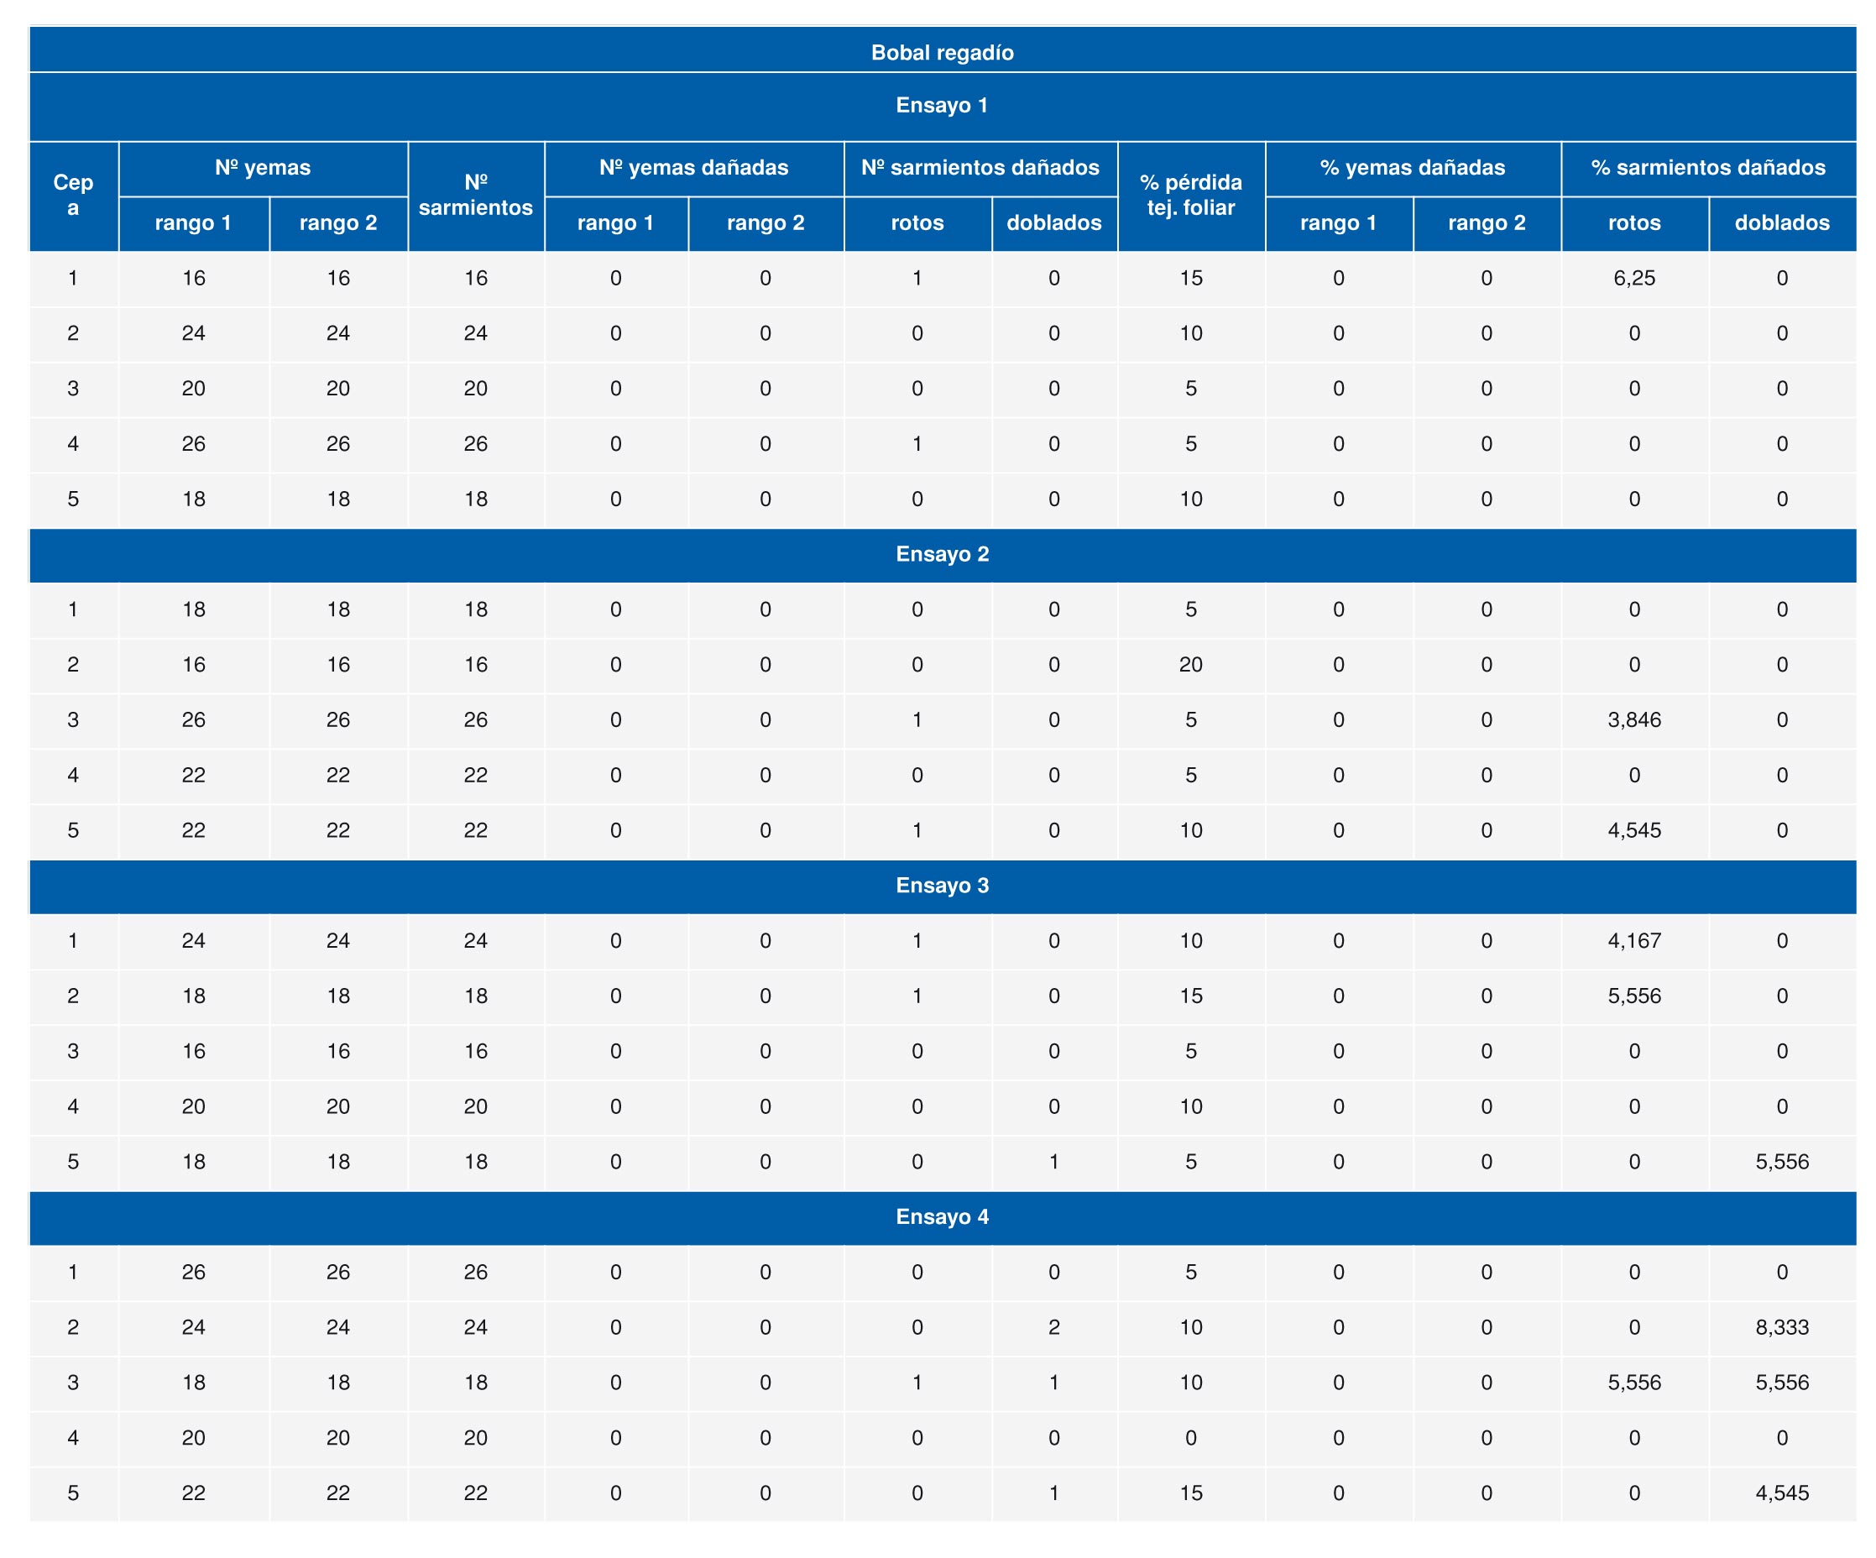Select 'doblados' subheader under % sarmientos dañados
The height and width of the screenshot is (1558, 1876).
tap(1782, 223)
